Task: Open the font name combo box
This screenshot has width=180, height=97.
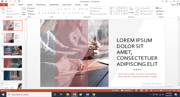Action: click(x=45, y=9)
